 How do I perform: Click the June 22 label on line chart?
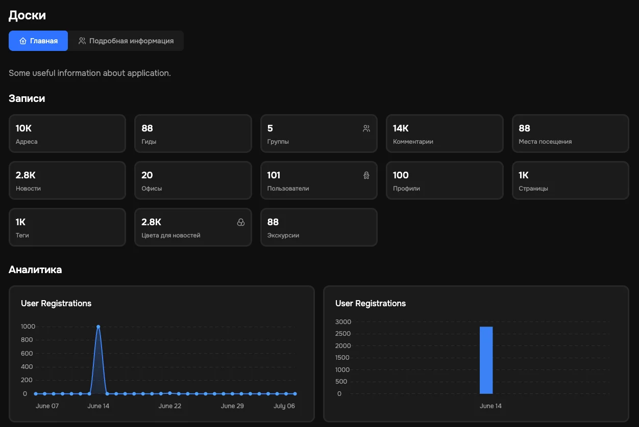170,406
